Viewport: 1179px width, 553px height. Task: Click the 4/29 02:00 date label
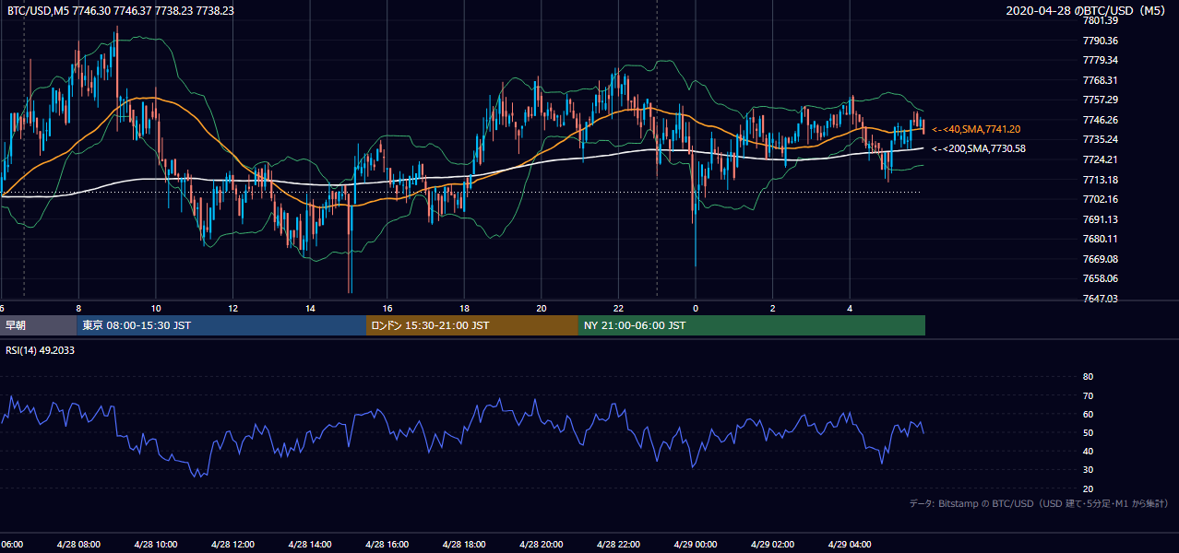[772, 544]
